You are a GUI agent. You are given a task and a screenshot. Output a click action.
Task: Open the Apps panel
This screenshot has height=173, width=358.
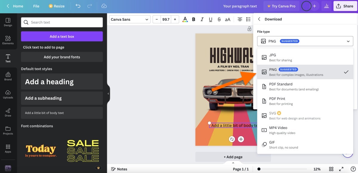pyautogui.click(x=8, y=148)
